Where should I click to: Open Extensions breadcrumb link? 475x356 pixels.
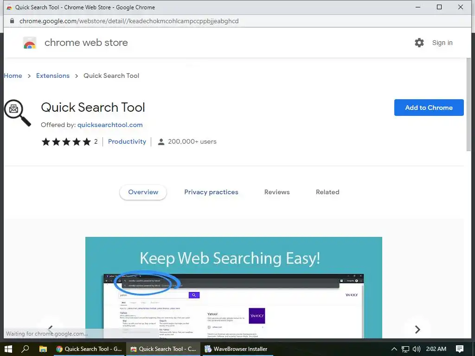pos(53,76)
